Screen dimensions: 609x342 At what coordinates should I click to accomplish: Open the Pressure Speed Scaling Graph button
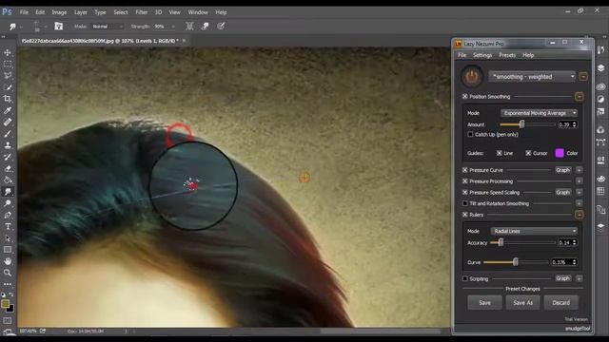click(x=562, y=192)
